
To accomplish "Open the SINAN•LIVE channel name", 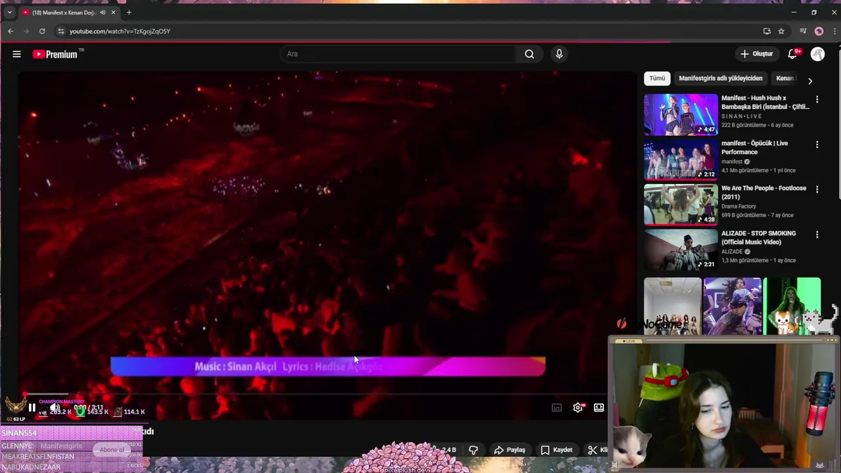I will (742, 116).
